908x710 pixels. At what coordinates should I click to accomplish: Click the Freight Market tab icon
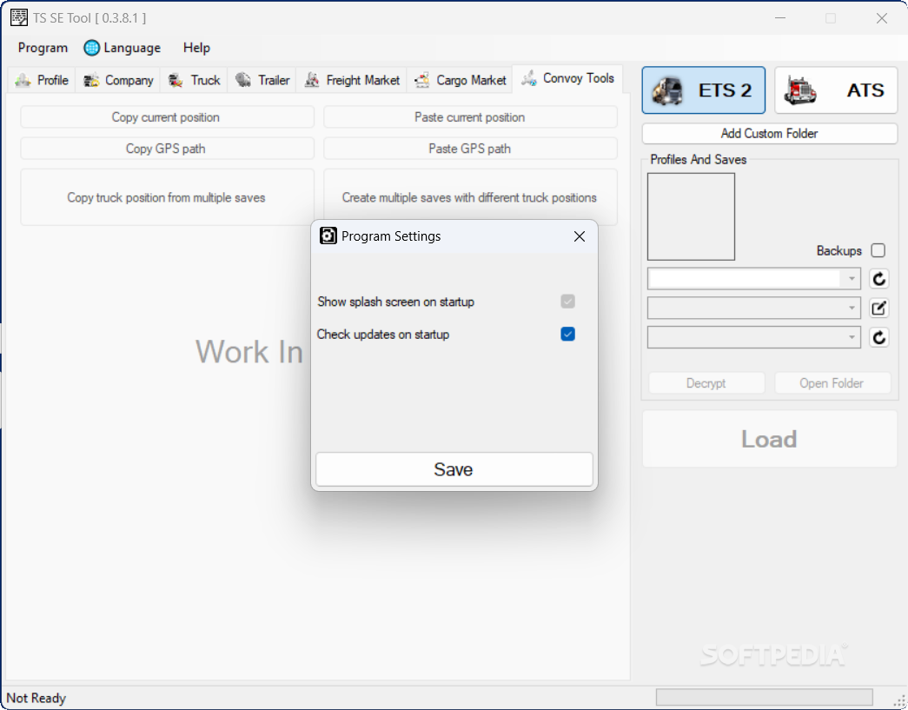(312, 80)
